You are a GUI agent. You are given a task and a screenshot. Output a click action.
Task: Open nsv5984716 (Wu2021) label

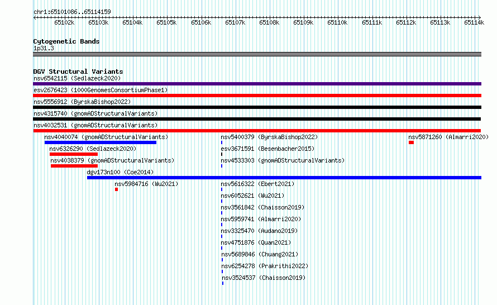pos(146,184)
